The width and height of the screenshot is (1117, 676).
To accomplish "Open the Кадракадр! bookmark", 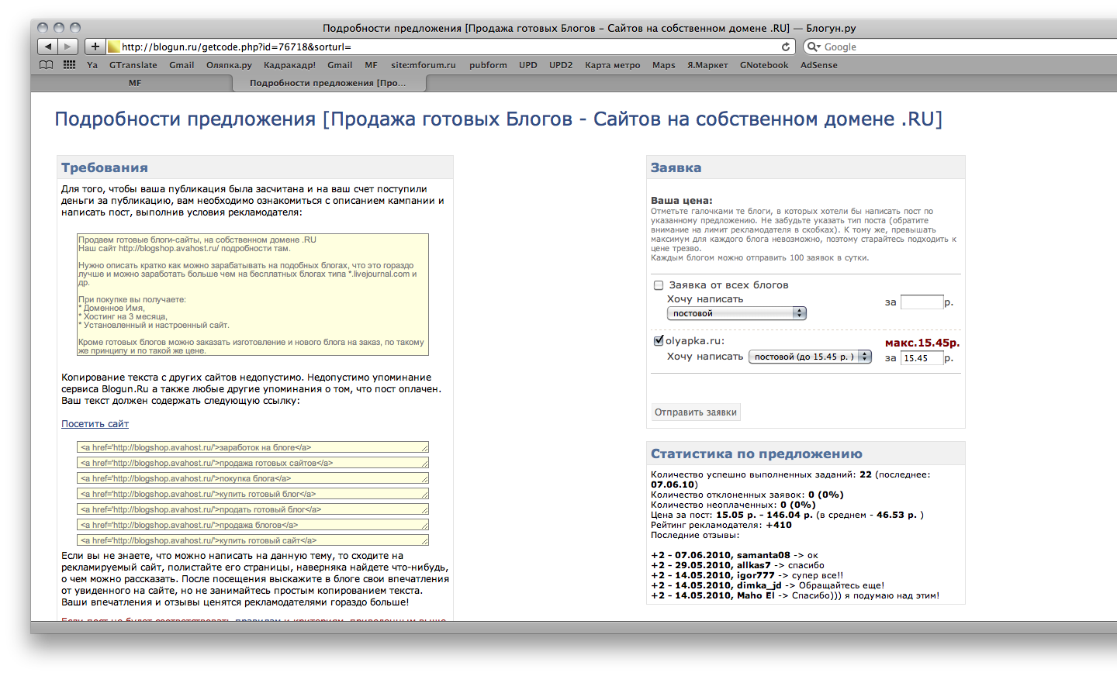I will click(x=289, y=65).
